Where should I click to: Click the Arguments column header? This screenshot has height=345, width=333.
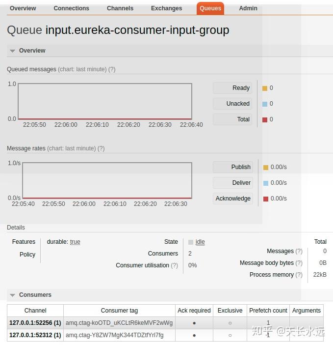point(307,311)
